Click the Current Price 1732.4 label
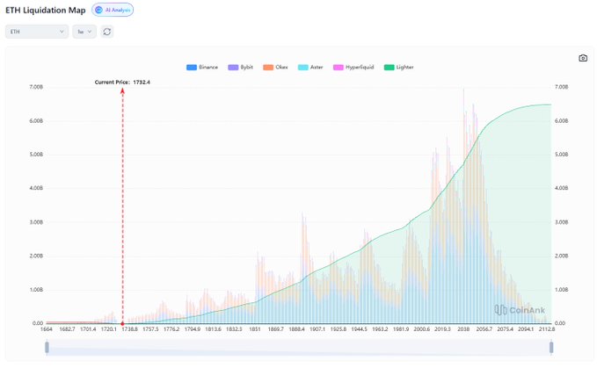 tap(122, 82)
